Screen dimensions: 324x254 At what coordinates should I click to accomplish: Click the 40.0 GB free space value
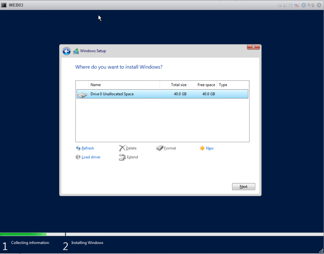pos(209,94)
